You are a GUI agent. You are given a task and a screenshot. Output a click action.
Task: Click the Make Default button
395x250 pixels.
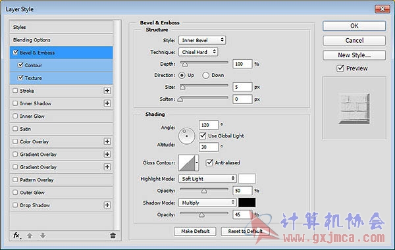(195, 231)
